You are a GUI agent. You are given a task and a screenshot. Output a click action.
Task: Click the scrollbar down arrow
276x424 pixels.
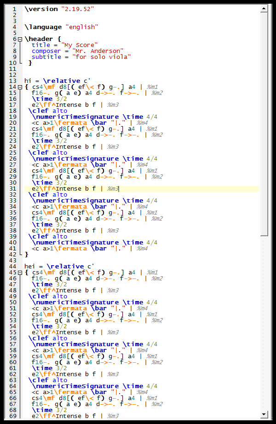pos(264,414)
